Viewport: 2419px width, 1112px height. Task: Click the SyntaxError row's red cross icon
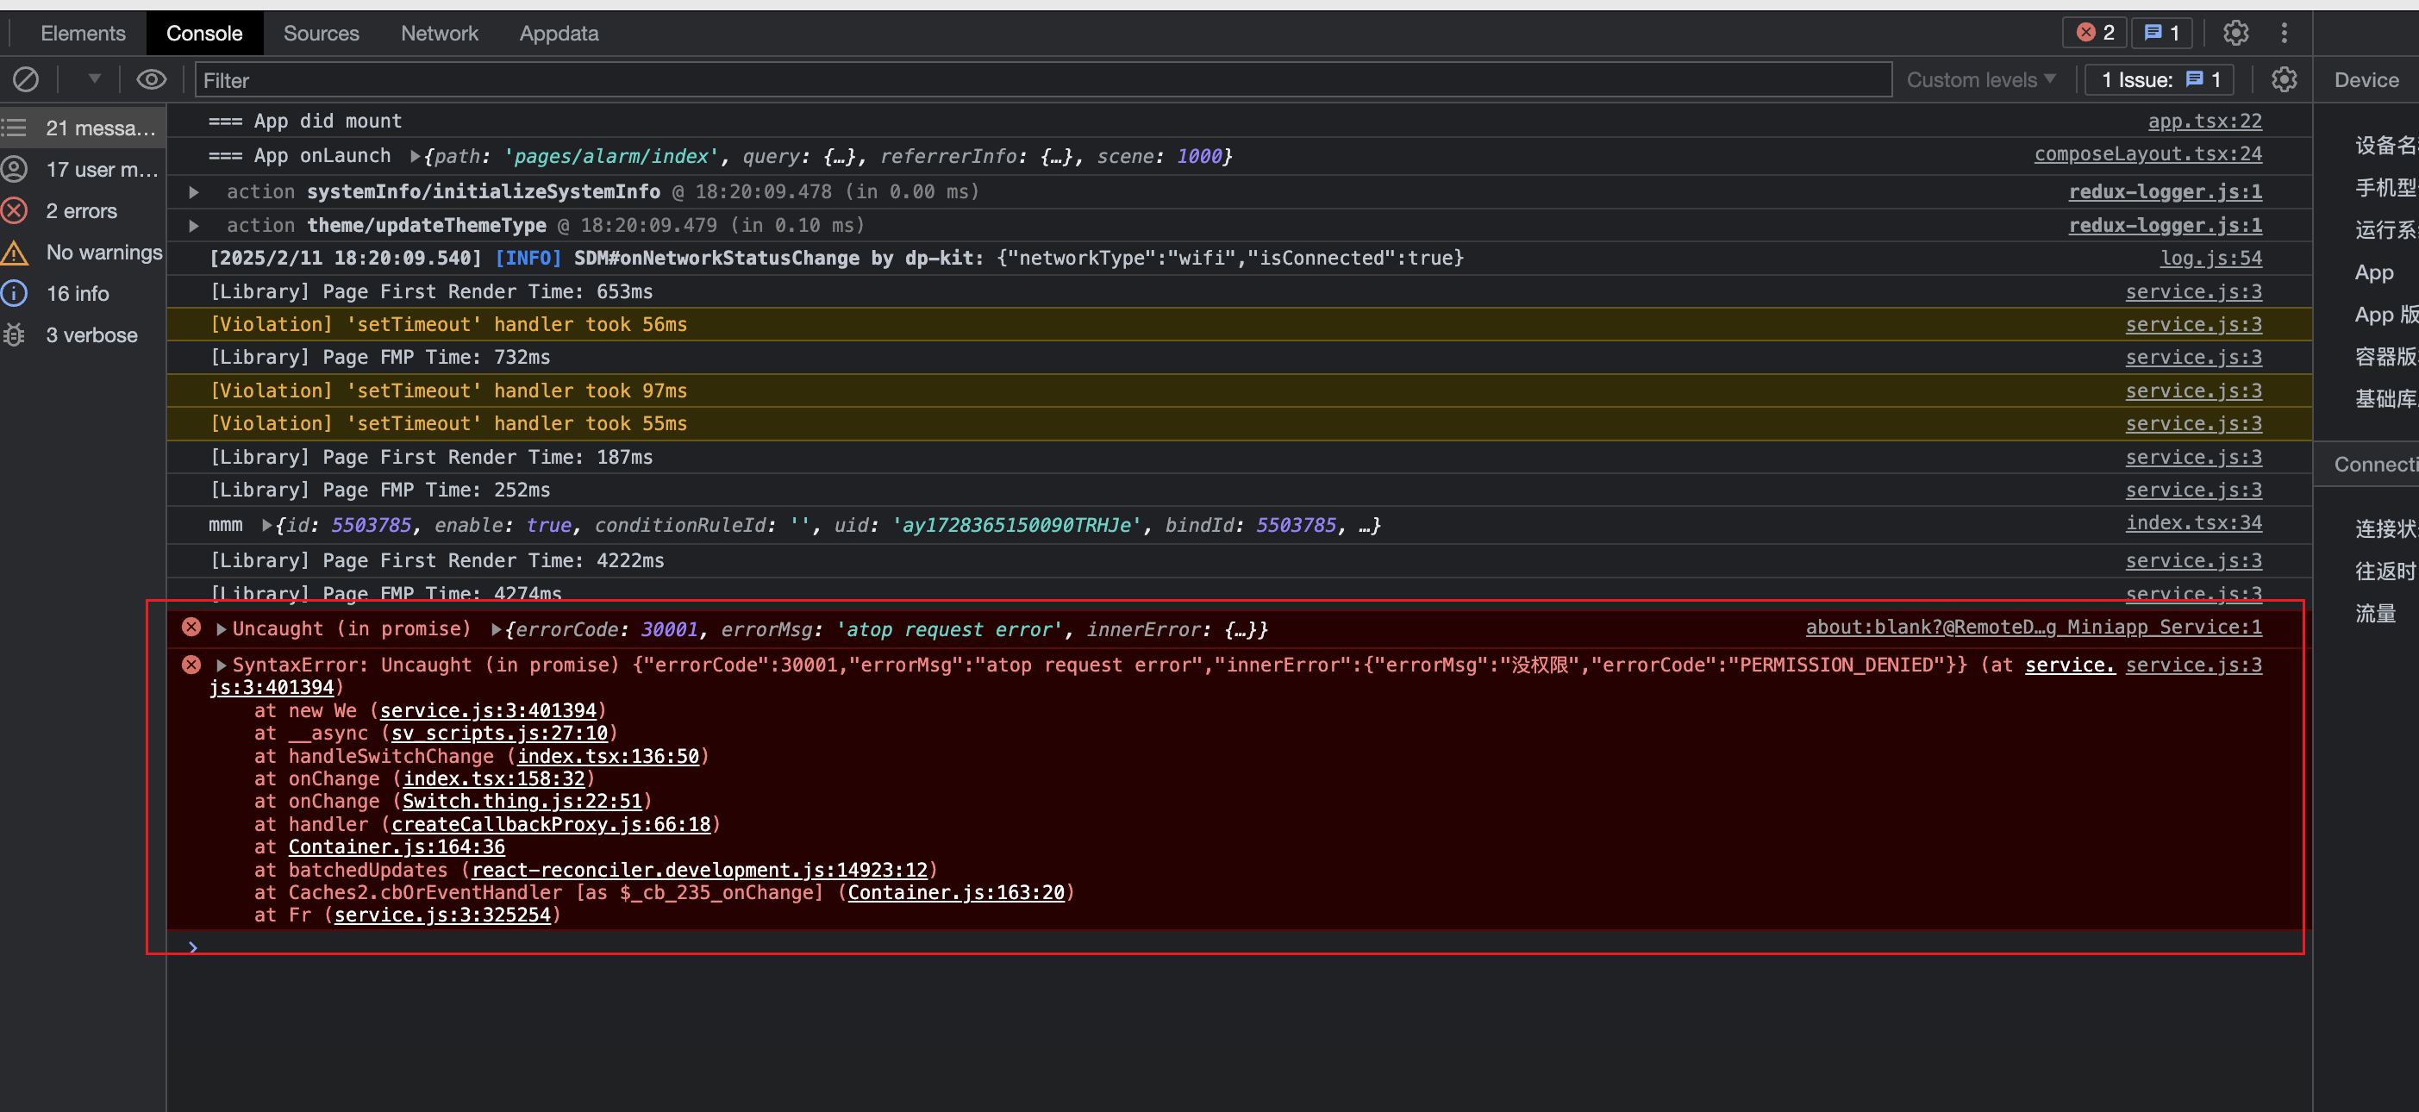191,665
